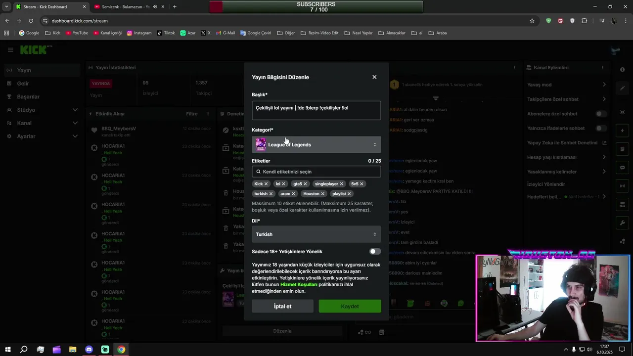Click the info icon in right toolbar
The image size is (633, 356).
[622, 70]
